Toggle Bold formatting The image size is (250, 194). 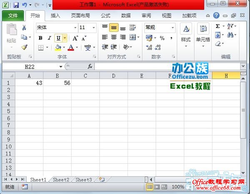click(40, 38)
